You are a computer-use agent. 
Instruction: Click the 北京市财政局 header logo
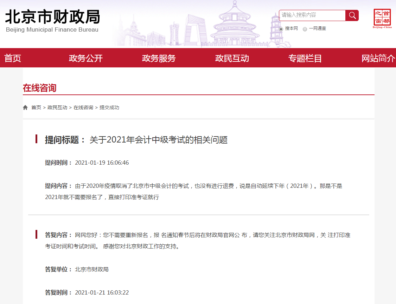coord(52,17)
